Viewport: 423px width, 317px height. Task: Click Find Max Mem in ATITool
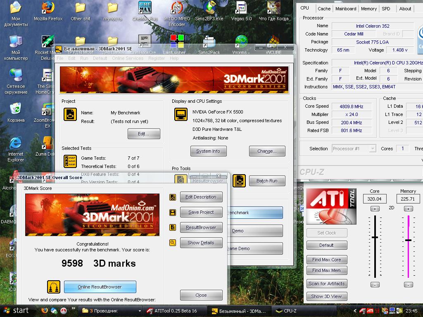(327, 270)
